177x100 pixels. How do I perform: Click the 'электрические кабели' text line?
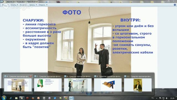[133, 52]
